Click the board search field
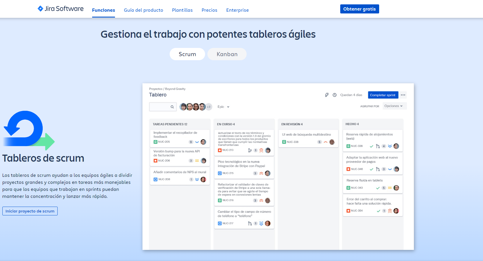The image size is (483, 261). point(163,107)
